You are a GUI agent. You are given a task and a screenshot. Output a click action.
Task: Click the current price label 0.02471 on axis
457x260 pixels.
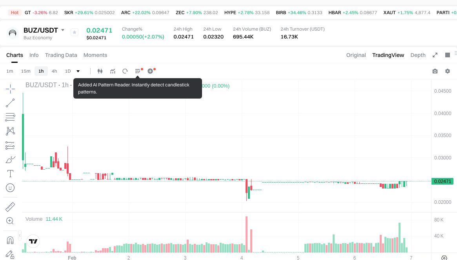coord(442,181)
